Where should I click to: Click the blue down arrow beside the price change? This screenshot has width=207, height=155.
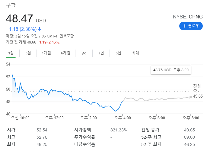pyautogui.click(x=40, y=29)
